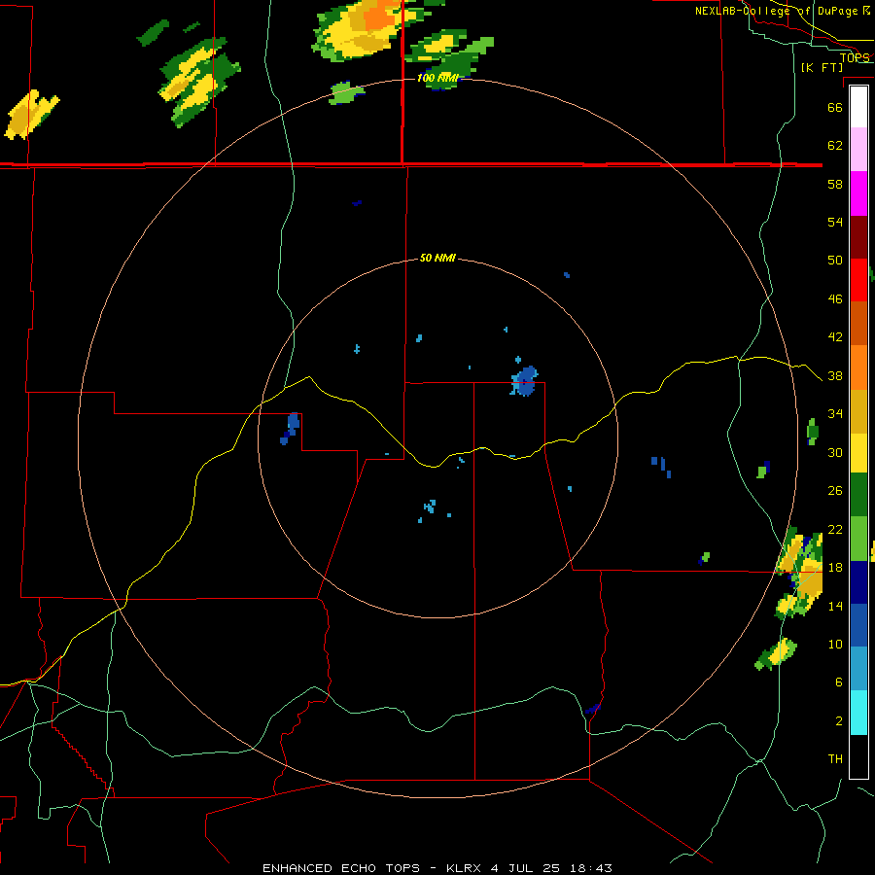Click the "50 NMI" range ring label
Viewport: 875px width, 875px height.
pyautogui.click(x=438, y=258)
